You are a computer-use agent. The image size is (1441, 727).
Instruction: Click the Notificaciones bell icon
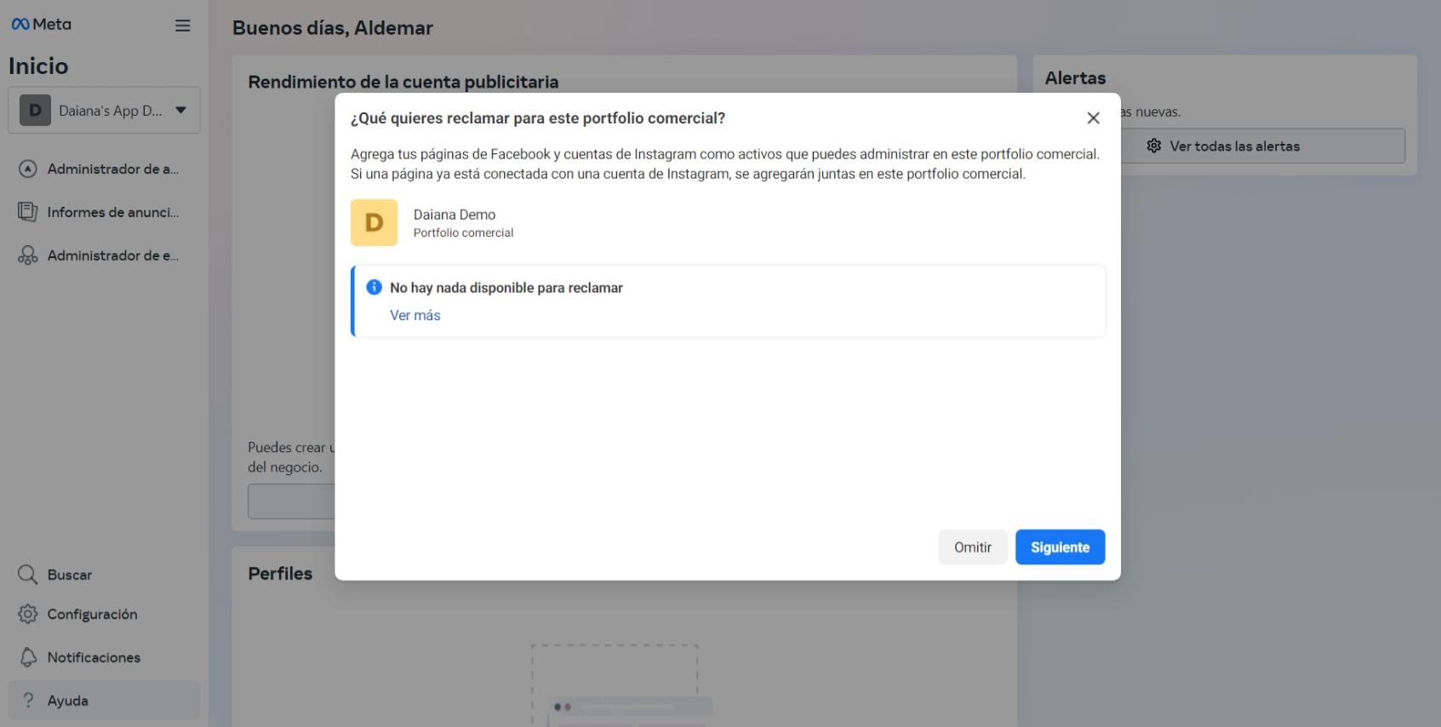click(28, 657)
